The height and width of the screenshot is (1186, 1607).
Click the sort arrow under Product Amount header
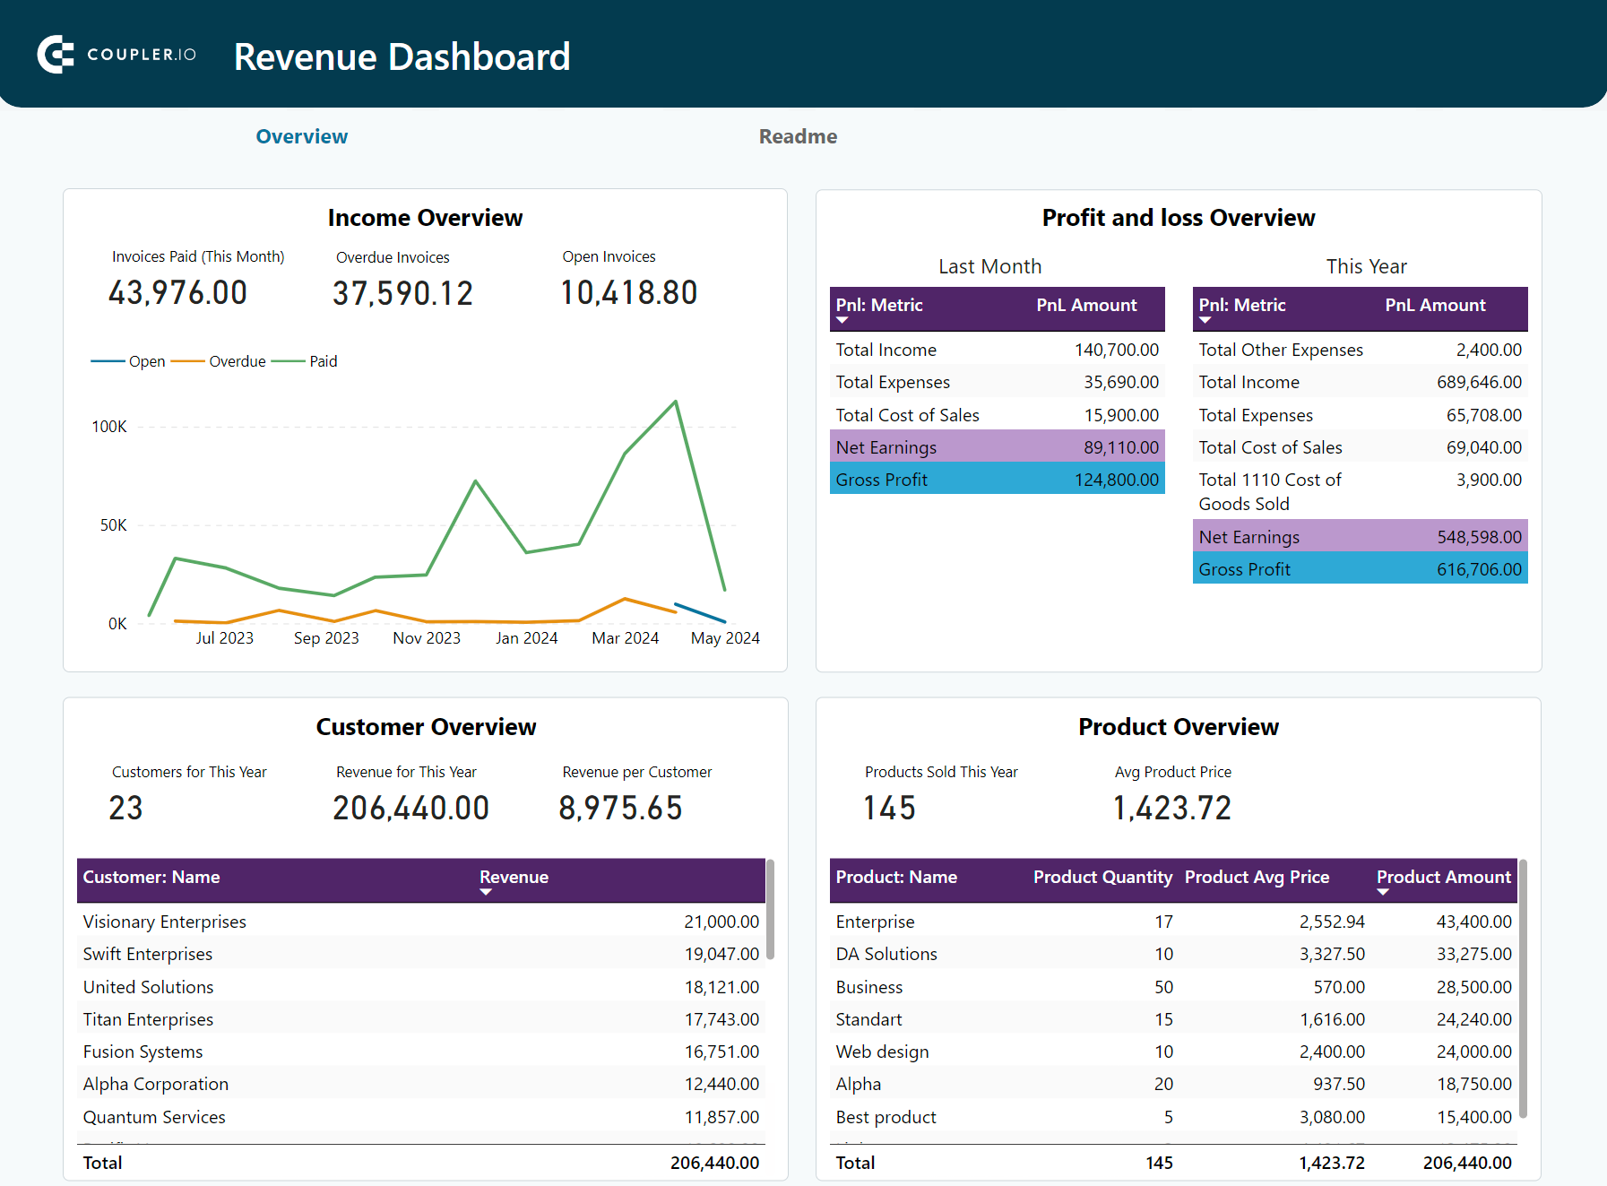(1383, 894)
